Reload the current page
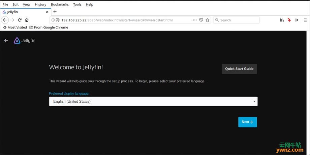This screenshot has height=155, width=310. pyautogui.click(x=20, y=20)
